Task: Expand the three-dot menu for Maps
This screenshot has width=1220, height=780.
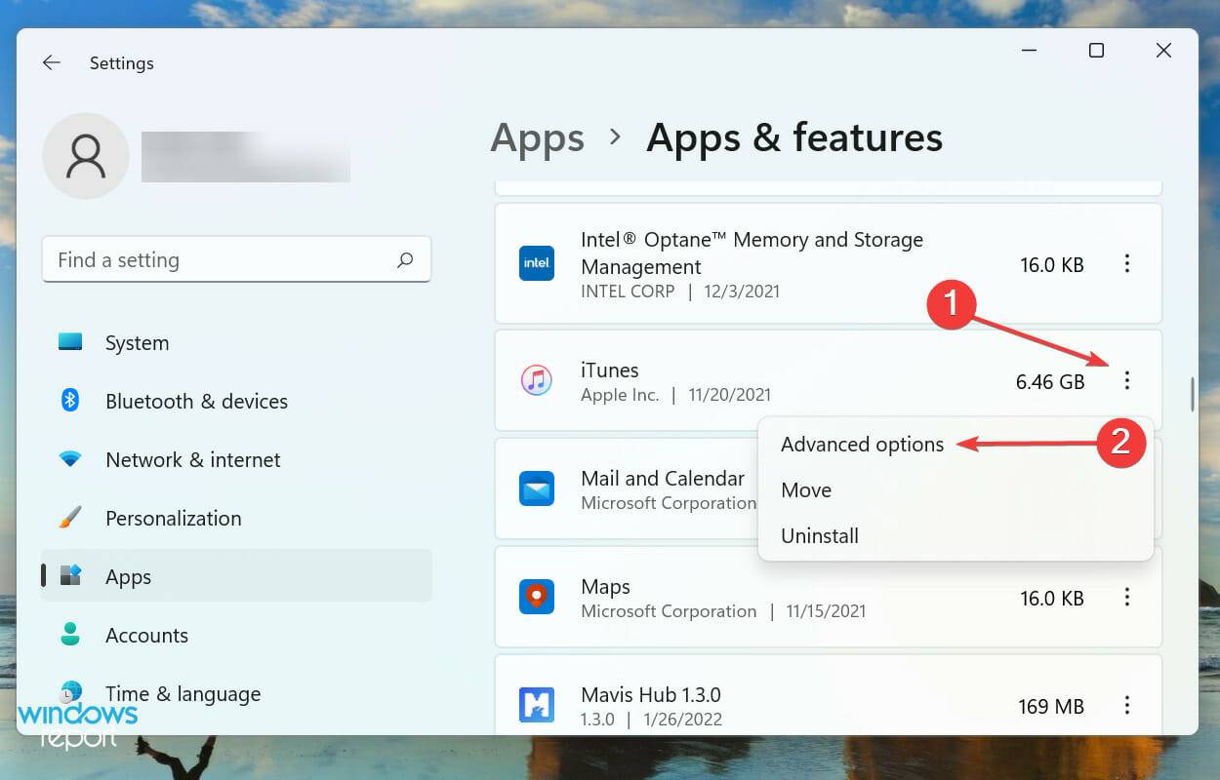Action: click(1127, 597)
